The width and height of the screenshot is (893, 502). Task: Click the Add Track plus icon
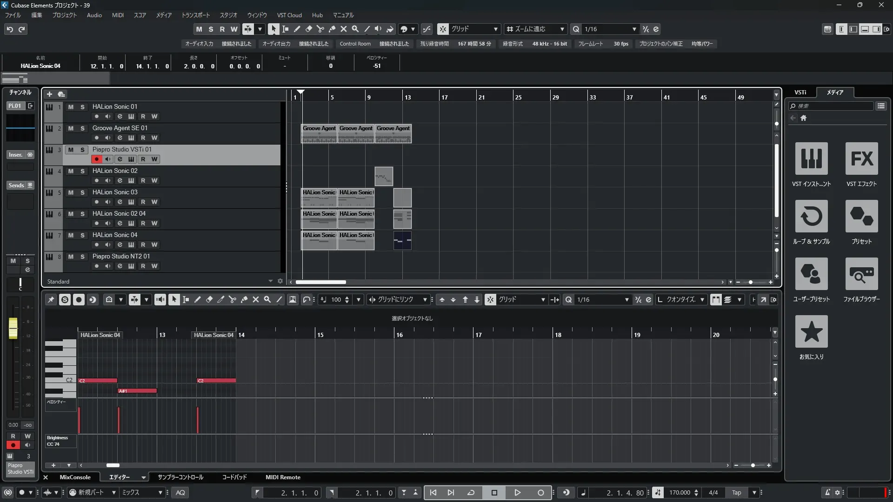pyautogui.click(x=49, y=94)
